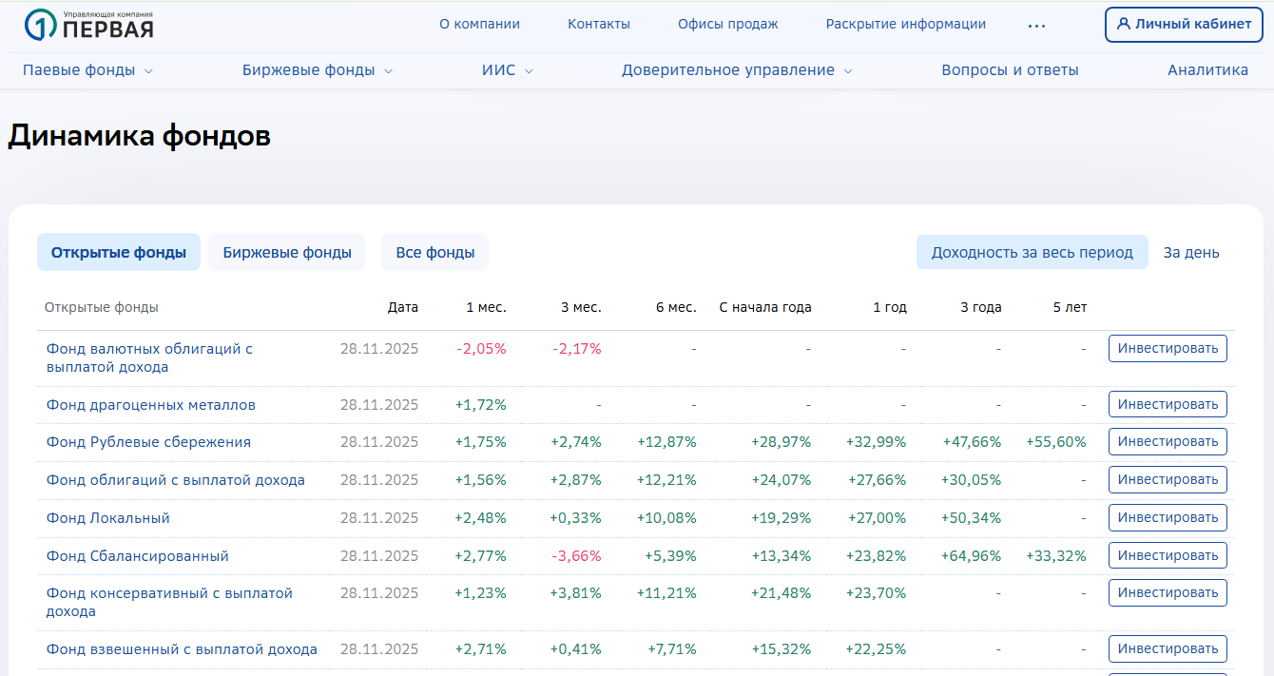The image size is (1274, 676).
Task: Open the Фонд Сбалансированный link
Action: coord(138,556)
